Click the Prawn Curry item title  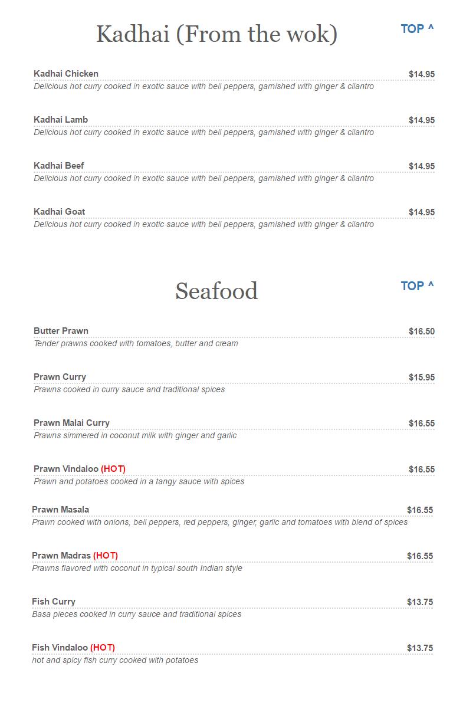pyautogui.click(x=60, y=377)
